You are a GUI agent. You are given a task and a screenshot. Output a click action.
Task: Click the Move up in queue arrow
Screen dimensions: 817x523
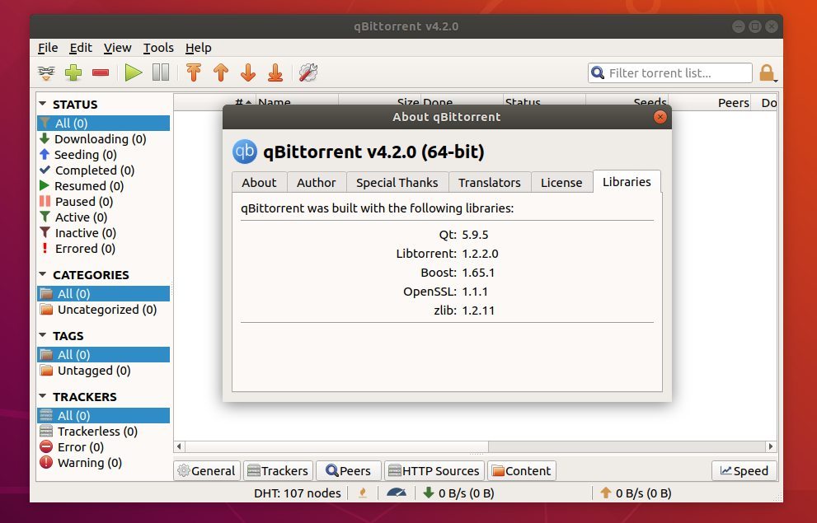221,72
